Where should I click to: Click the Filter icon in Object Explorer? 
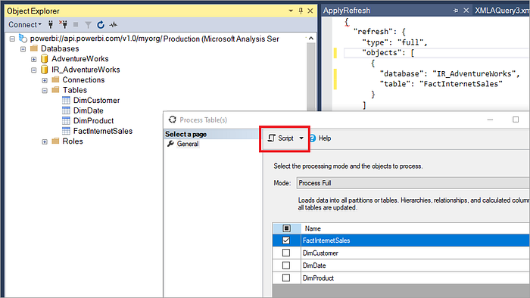coord(89,25)
